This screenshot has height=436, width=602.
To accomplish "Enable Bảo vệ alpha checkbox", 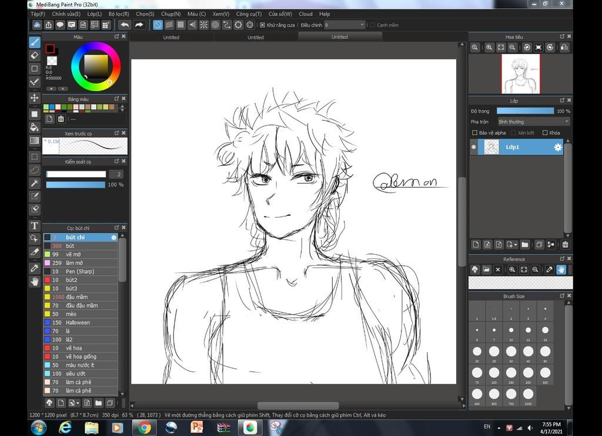I will [x=474, y=133].
